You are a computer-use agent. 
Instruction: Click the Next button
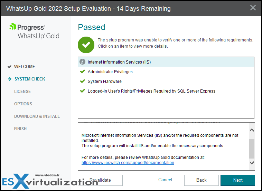[238, 180]
